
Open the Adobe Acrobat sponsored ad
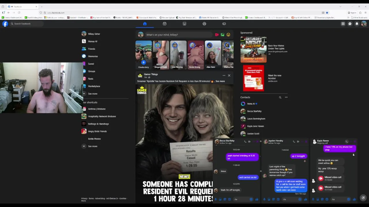[x=264, y=78]
